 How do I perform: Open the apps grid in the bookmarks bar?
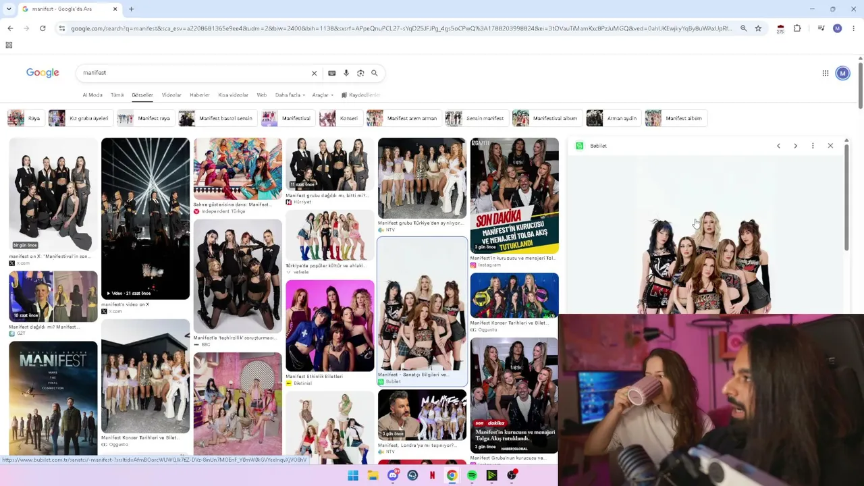9,45
